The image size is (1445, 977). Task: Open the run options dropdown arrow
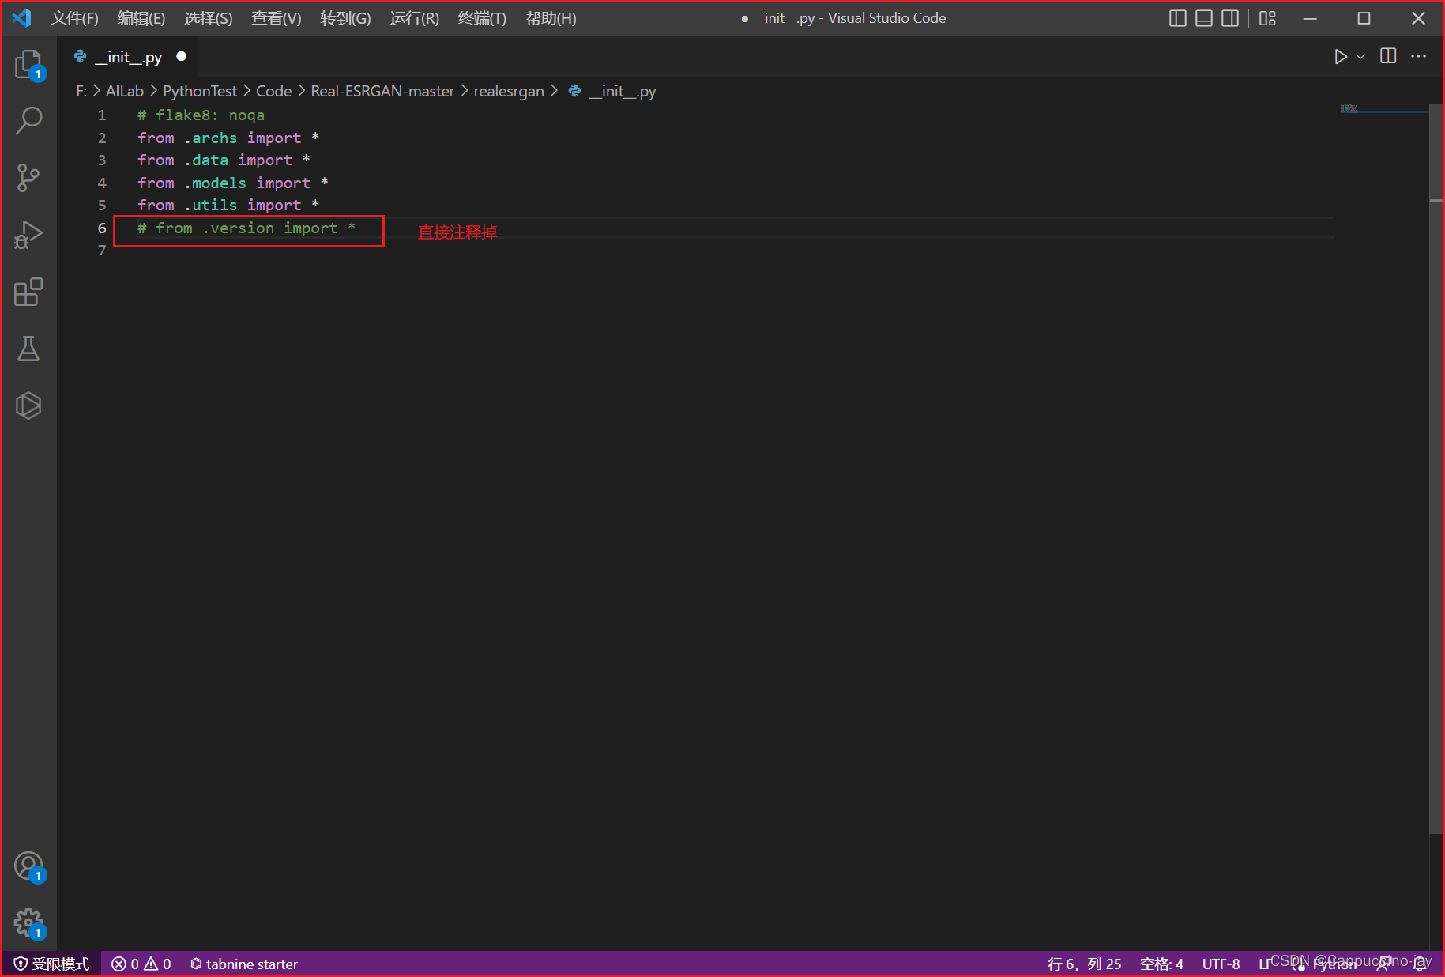(1360, 57)
